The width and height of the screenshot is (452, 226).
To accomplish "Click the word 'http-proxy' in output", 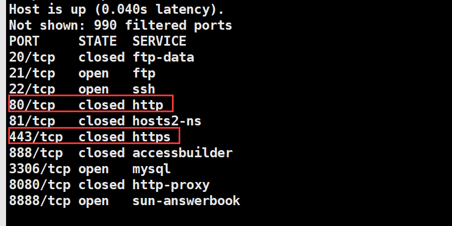I will pyautogui.click(x=171, y=185).
